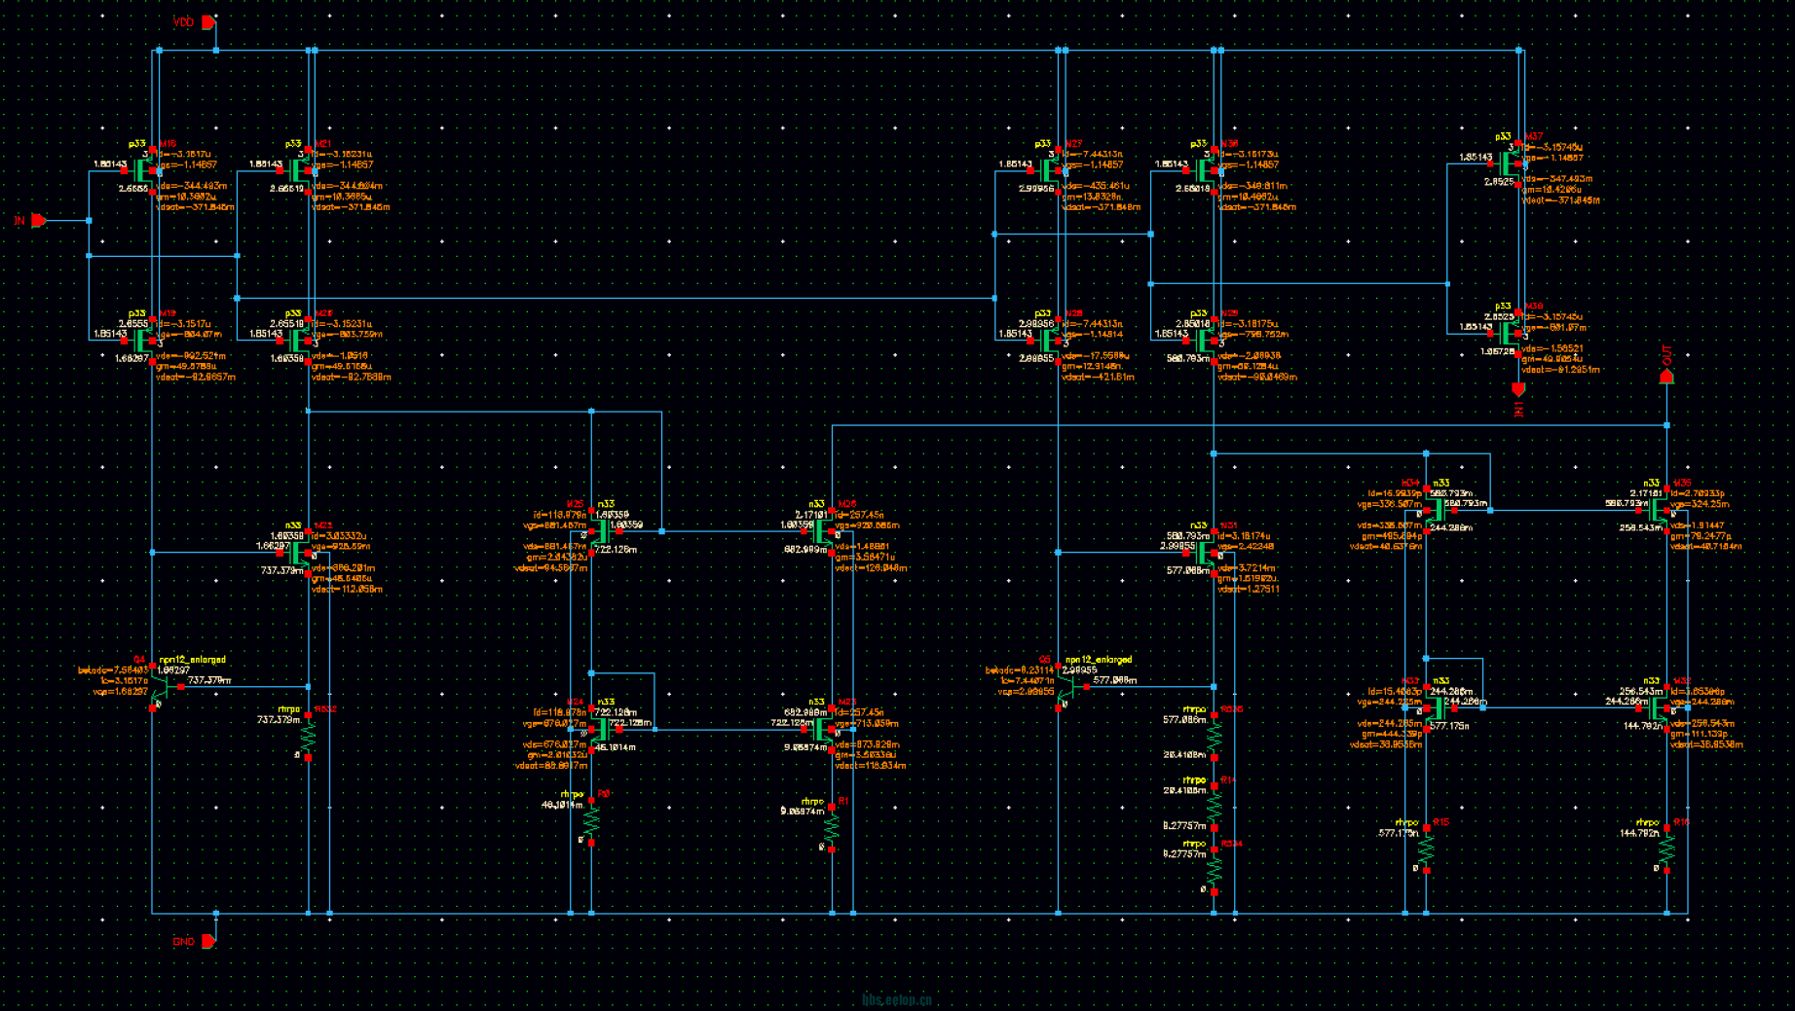Select rhrpo resistor R16
The height and width of the screenshot is (1011, 1795).
pos(1666,850)
